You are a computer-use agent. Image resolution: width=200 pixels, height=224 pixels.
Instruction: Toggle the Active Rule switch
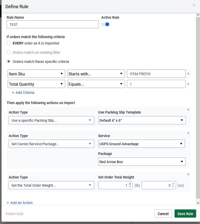[x=105, y=24]
